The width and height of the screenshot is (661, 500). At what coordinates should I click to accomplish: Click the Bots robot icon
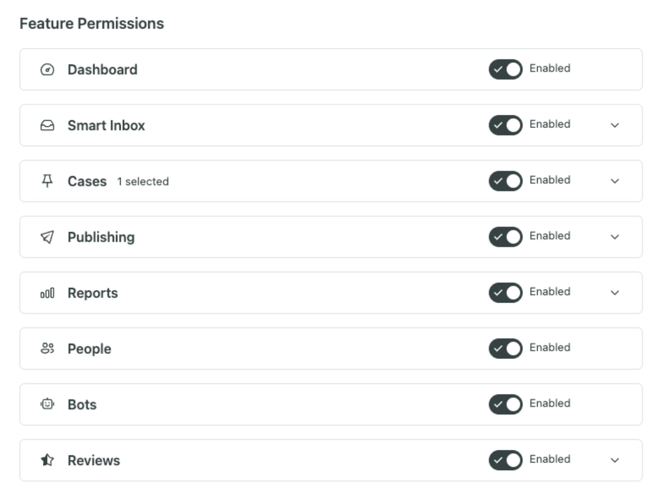47,404
